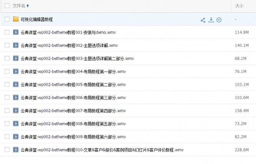
Task: Open file 教程004-布局教程第一部分.wmv
Action: point(73,72)
